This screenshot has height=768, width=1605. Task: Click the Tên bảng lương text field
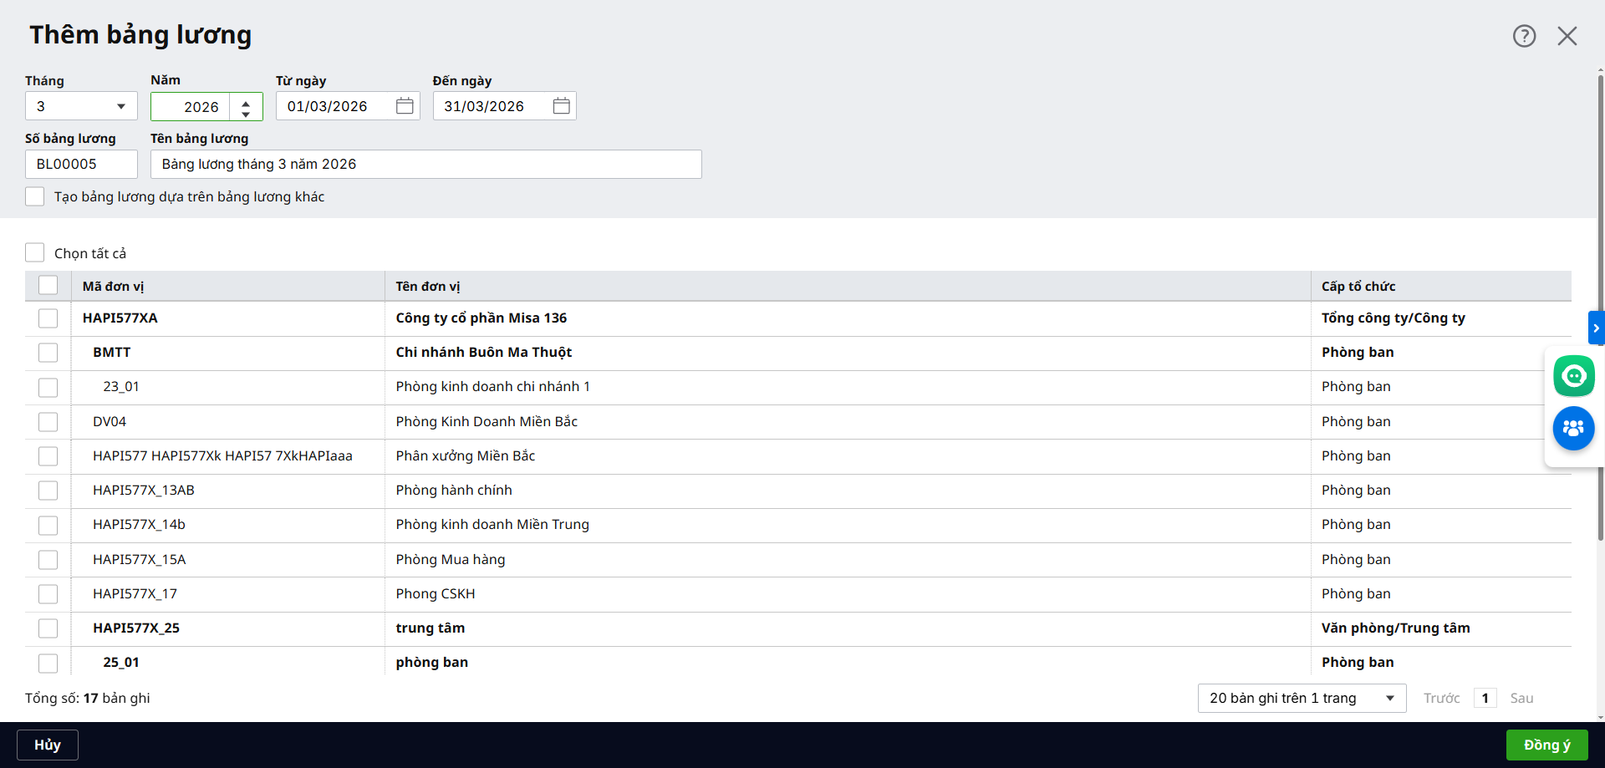click(x=425, y=165)
